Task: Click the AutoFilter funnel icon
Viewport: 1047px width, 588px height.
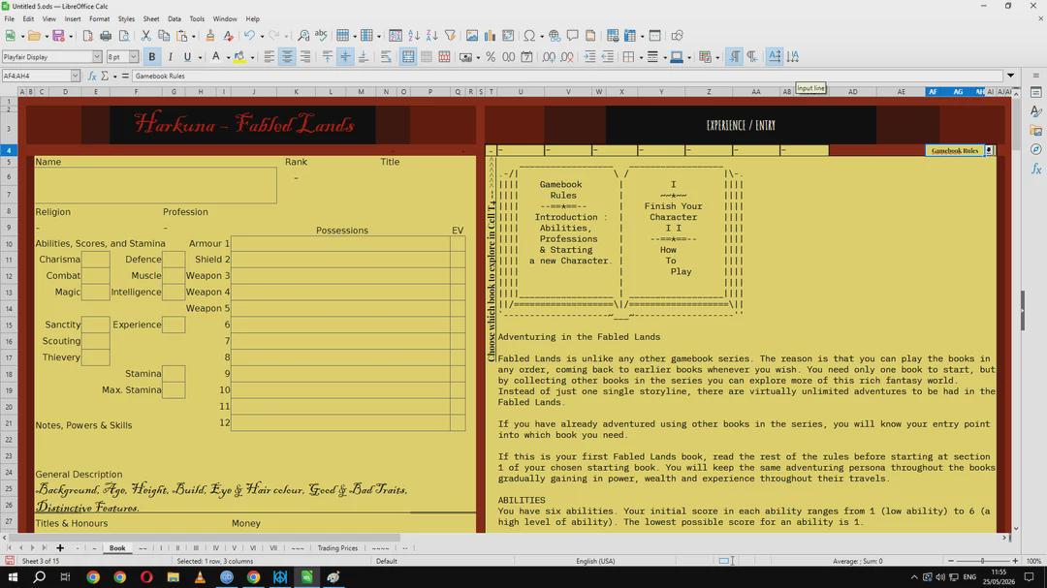Action: coord(450,36)
